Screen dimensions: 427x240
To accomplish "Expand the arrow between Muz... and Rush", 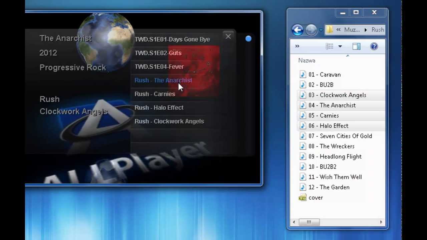I will 366,30.
